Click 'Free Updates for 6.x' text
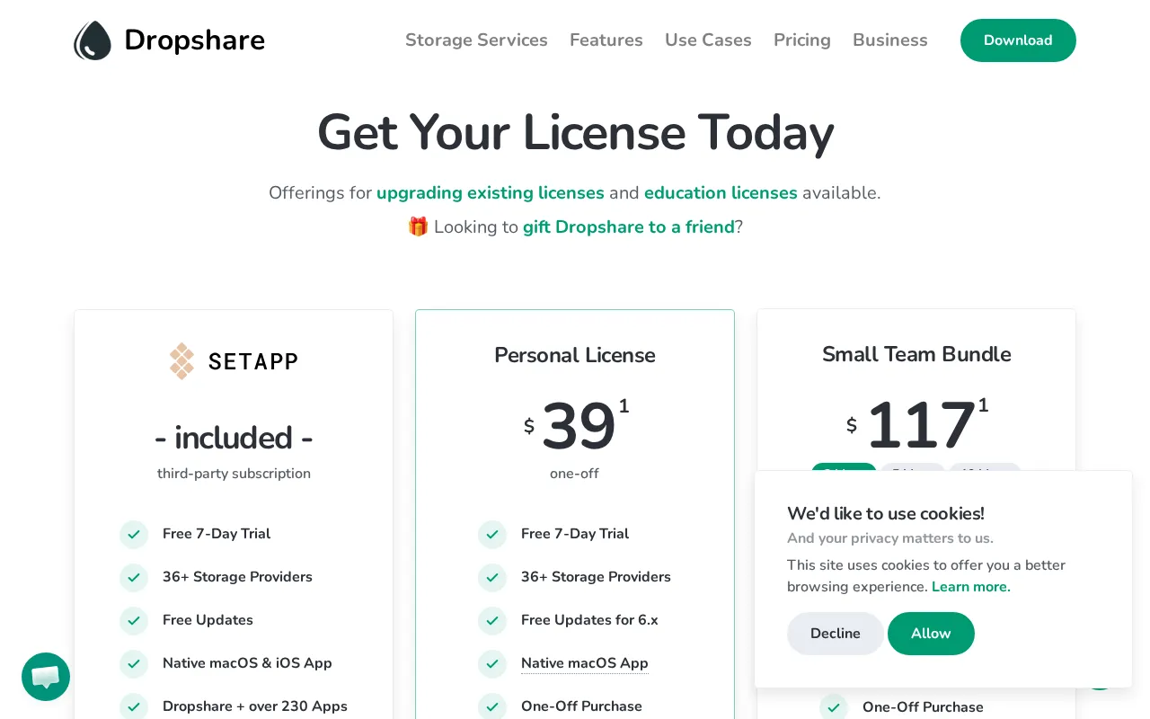 [x=589, y=620]
